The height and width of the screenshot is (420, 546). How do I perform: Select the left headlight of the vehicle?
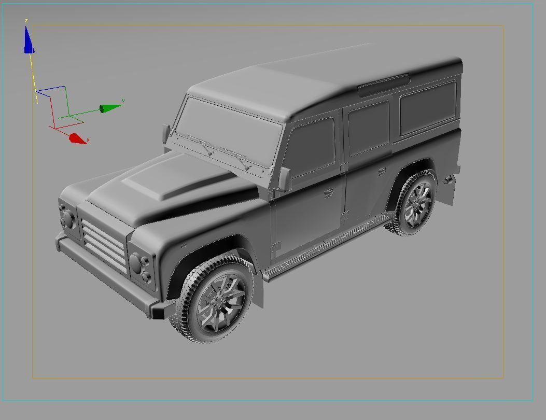click(67, 219)
